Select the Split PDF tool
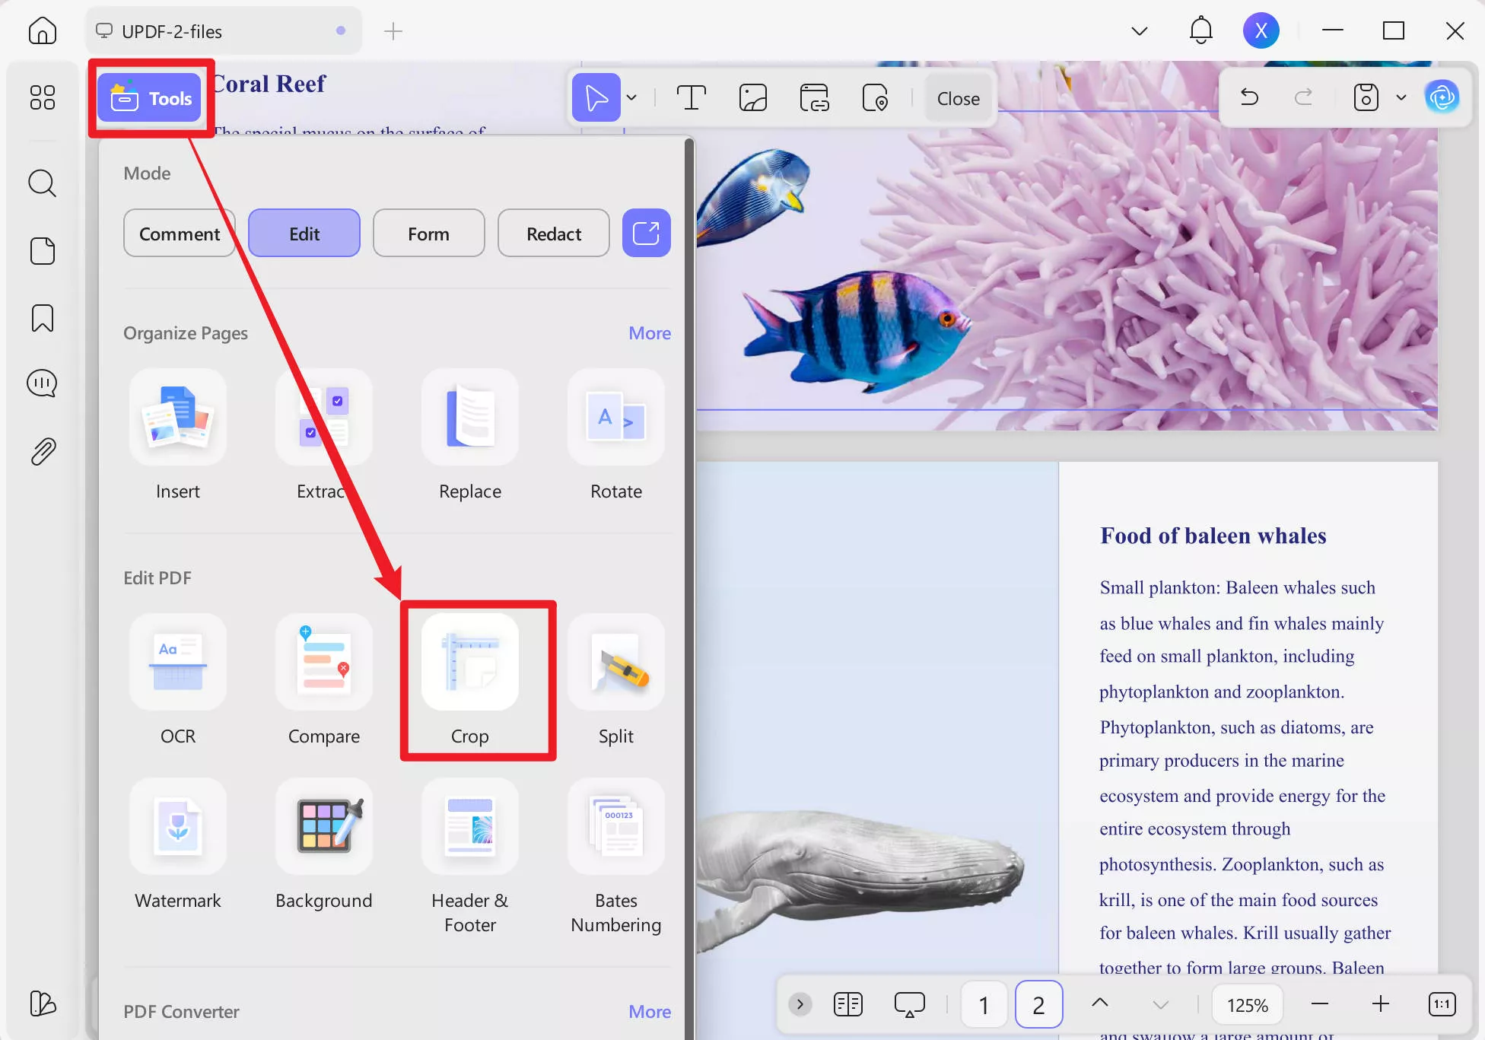 pos(615,663)
